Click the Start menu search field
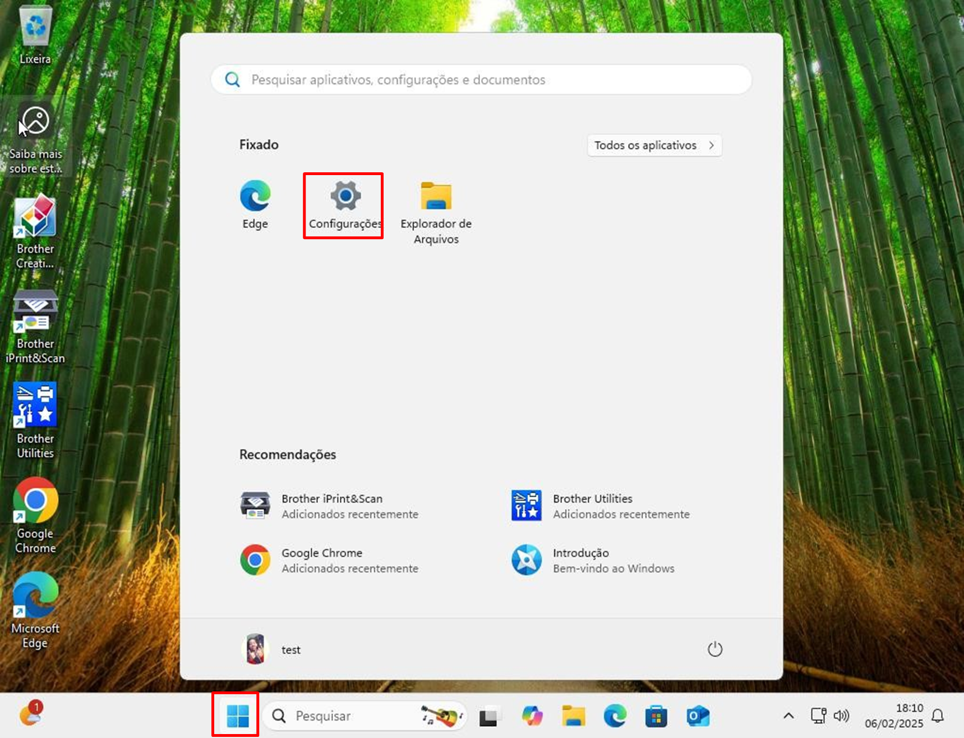This screenshot has width=964, height=738. (481, 80)
